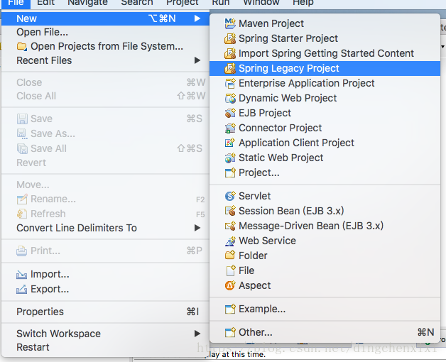The height and width of the screenshot is (362, 446).
Task: Expand the New submenu arrow
Action: click(197, 18)
